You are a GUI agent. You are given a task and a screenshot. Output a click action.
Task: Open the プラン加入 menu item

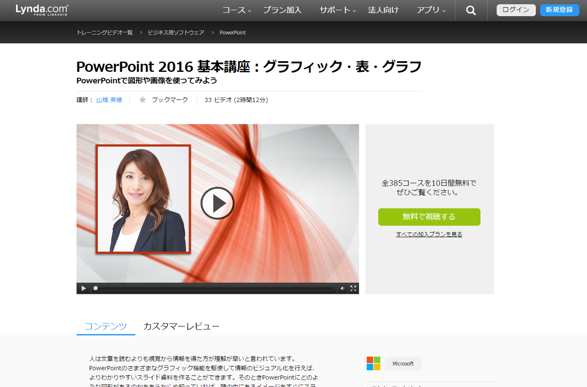282,10
